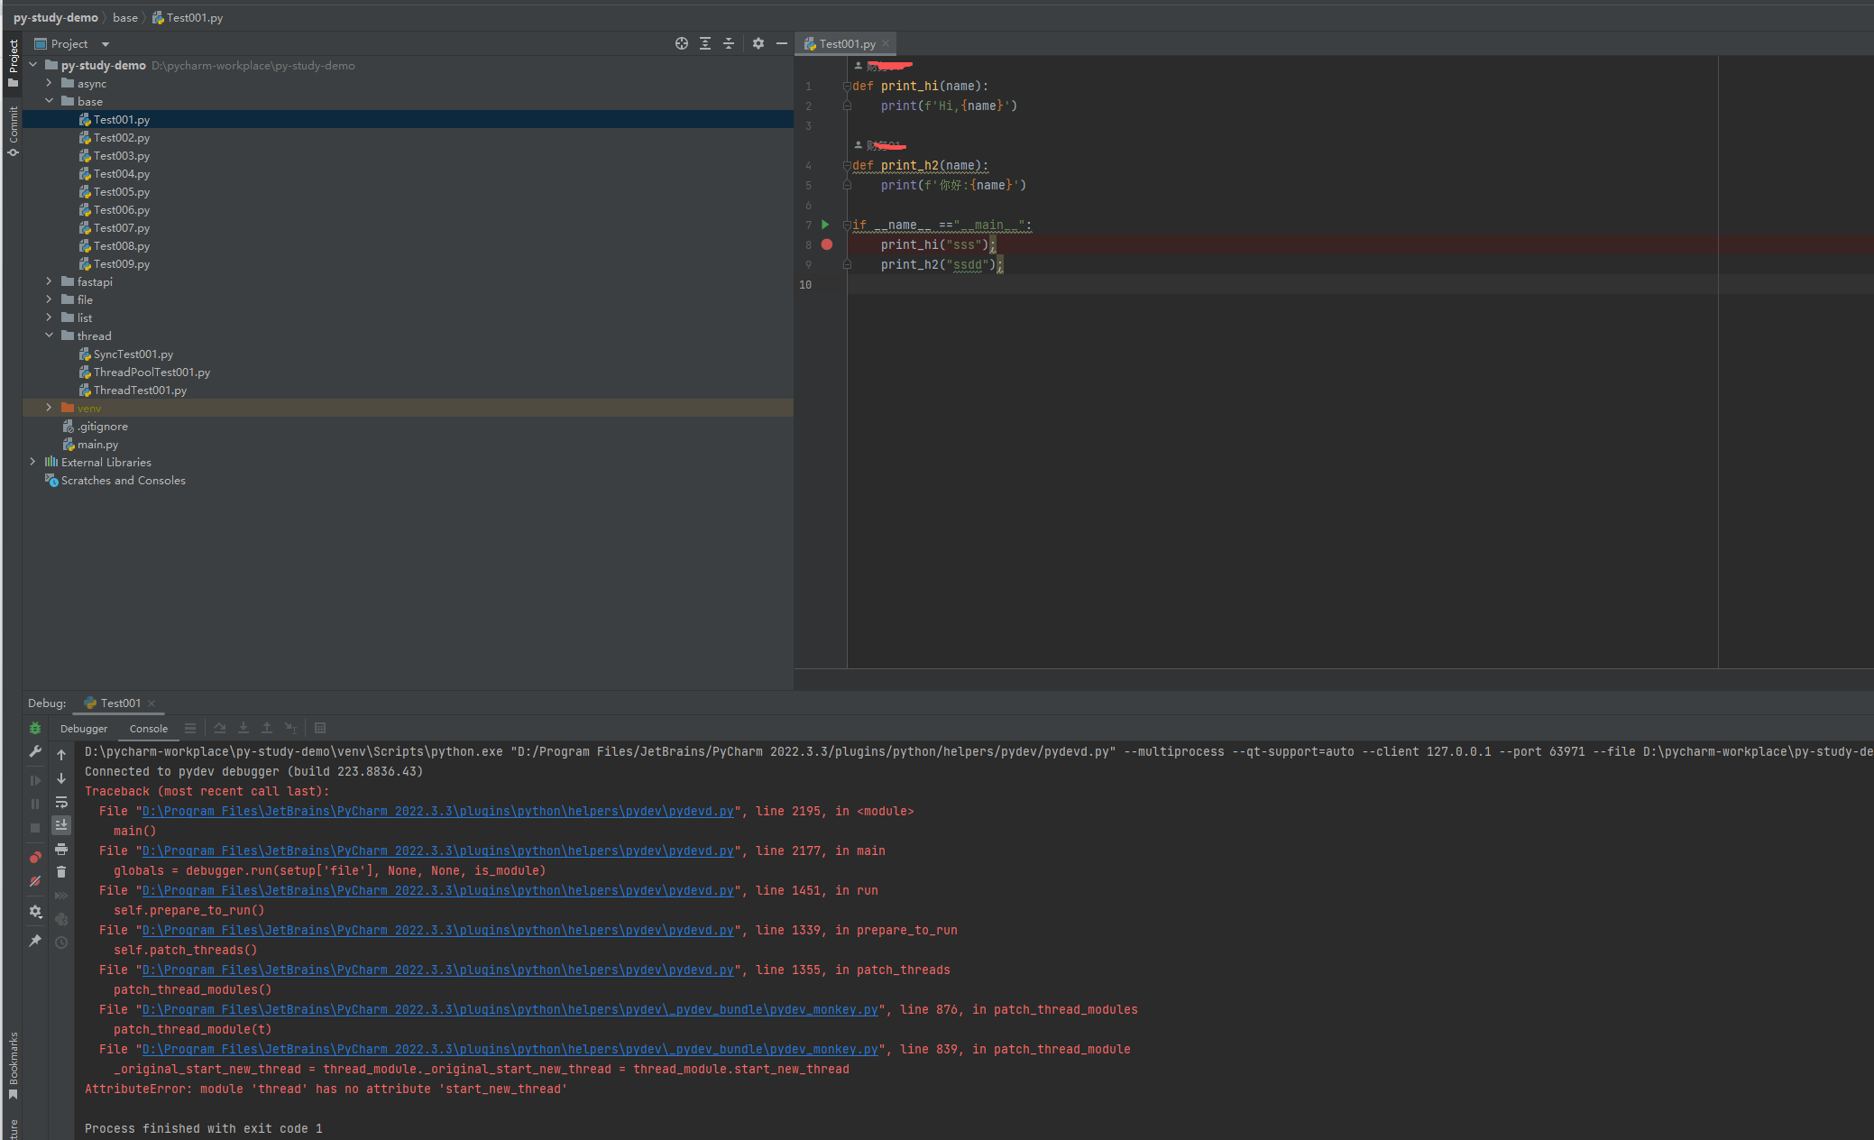Toggle Soft-Wrap in the debug console
1874x1140 pixels.
tap(61, 802)
